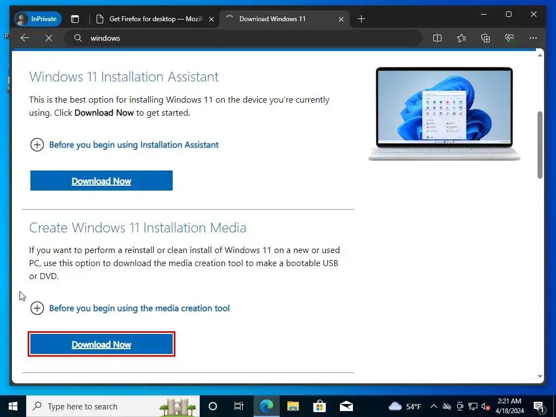Select the Download Windows 11 tab

[283, 19]
